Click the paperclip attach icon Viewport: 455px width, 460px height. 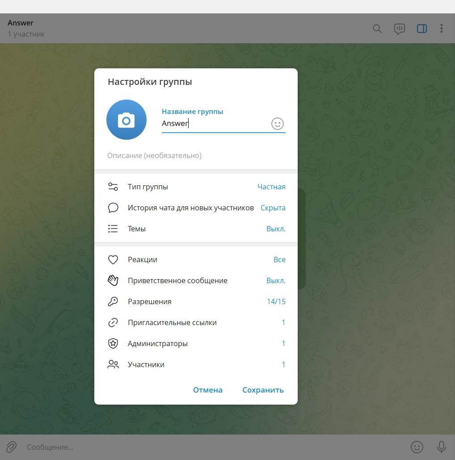point(11,447)
